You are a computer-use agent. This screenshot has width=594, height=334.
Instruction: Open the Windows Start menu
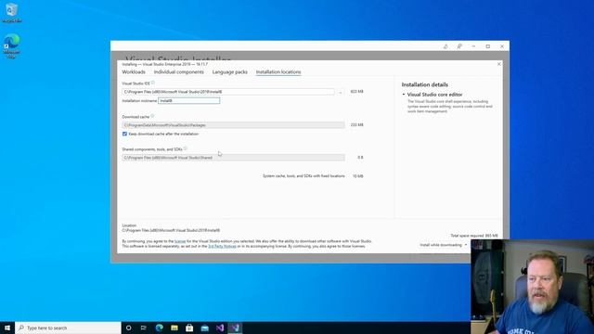7,328
